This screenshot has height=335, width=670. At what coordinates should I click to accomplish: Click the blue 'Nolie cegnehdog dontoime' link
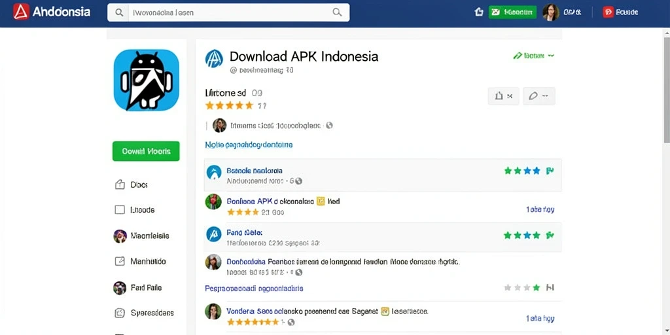pos(249,145)
